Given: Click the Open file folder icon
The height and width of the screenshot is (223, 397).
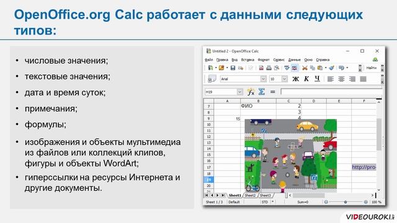Looking at the screenshot, I should pos(221,68).
